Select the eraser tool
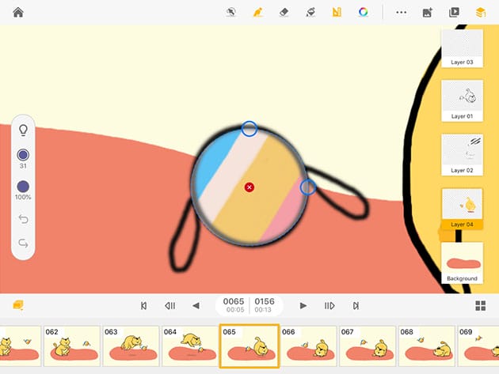 284,12
